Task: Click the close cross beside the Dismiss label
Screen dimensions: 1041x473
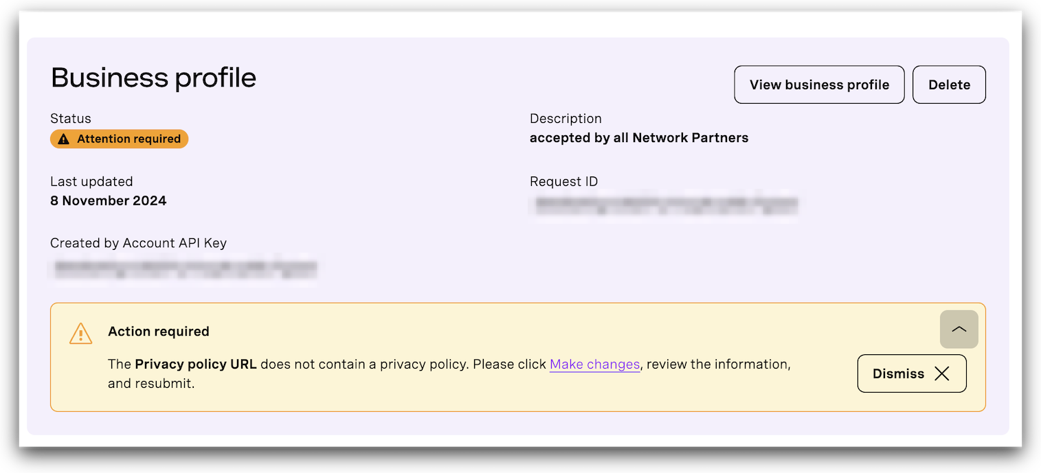Action: [x=942, y=373]
